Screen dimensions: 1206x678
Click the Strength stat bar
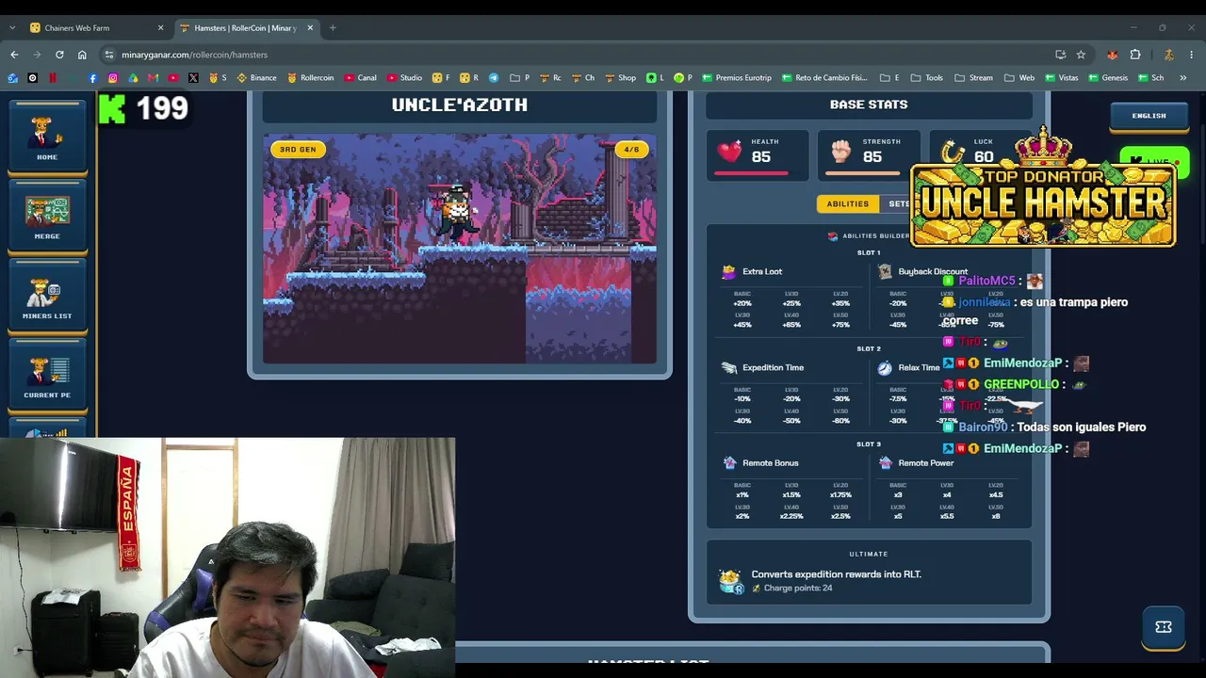[862, 173]
